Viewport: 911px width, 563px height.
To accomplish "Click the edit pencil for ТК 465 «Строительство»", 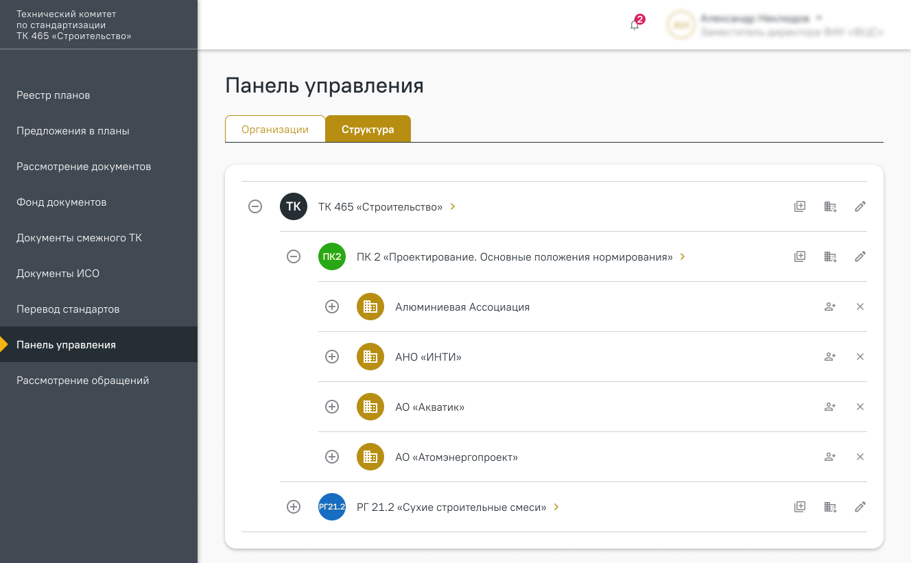I will coord(860,206).
